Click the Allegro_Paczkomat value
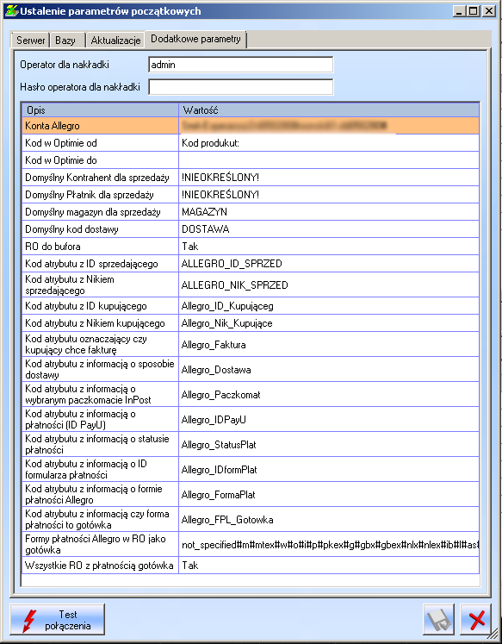This screenshot has width=502, height=644. (329, 394)
